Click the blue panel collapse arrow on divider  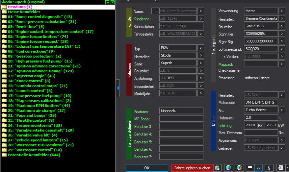tap(118, 88)
